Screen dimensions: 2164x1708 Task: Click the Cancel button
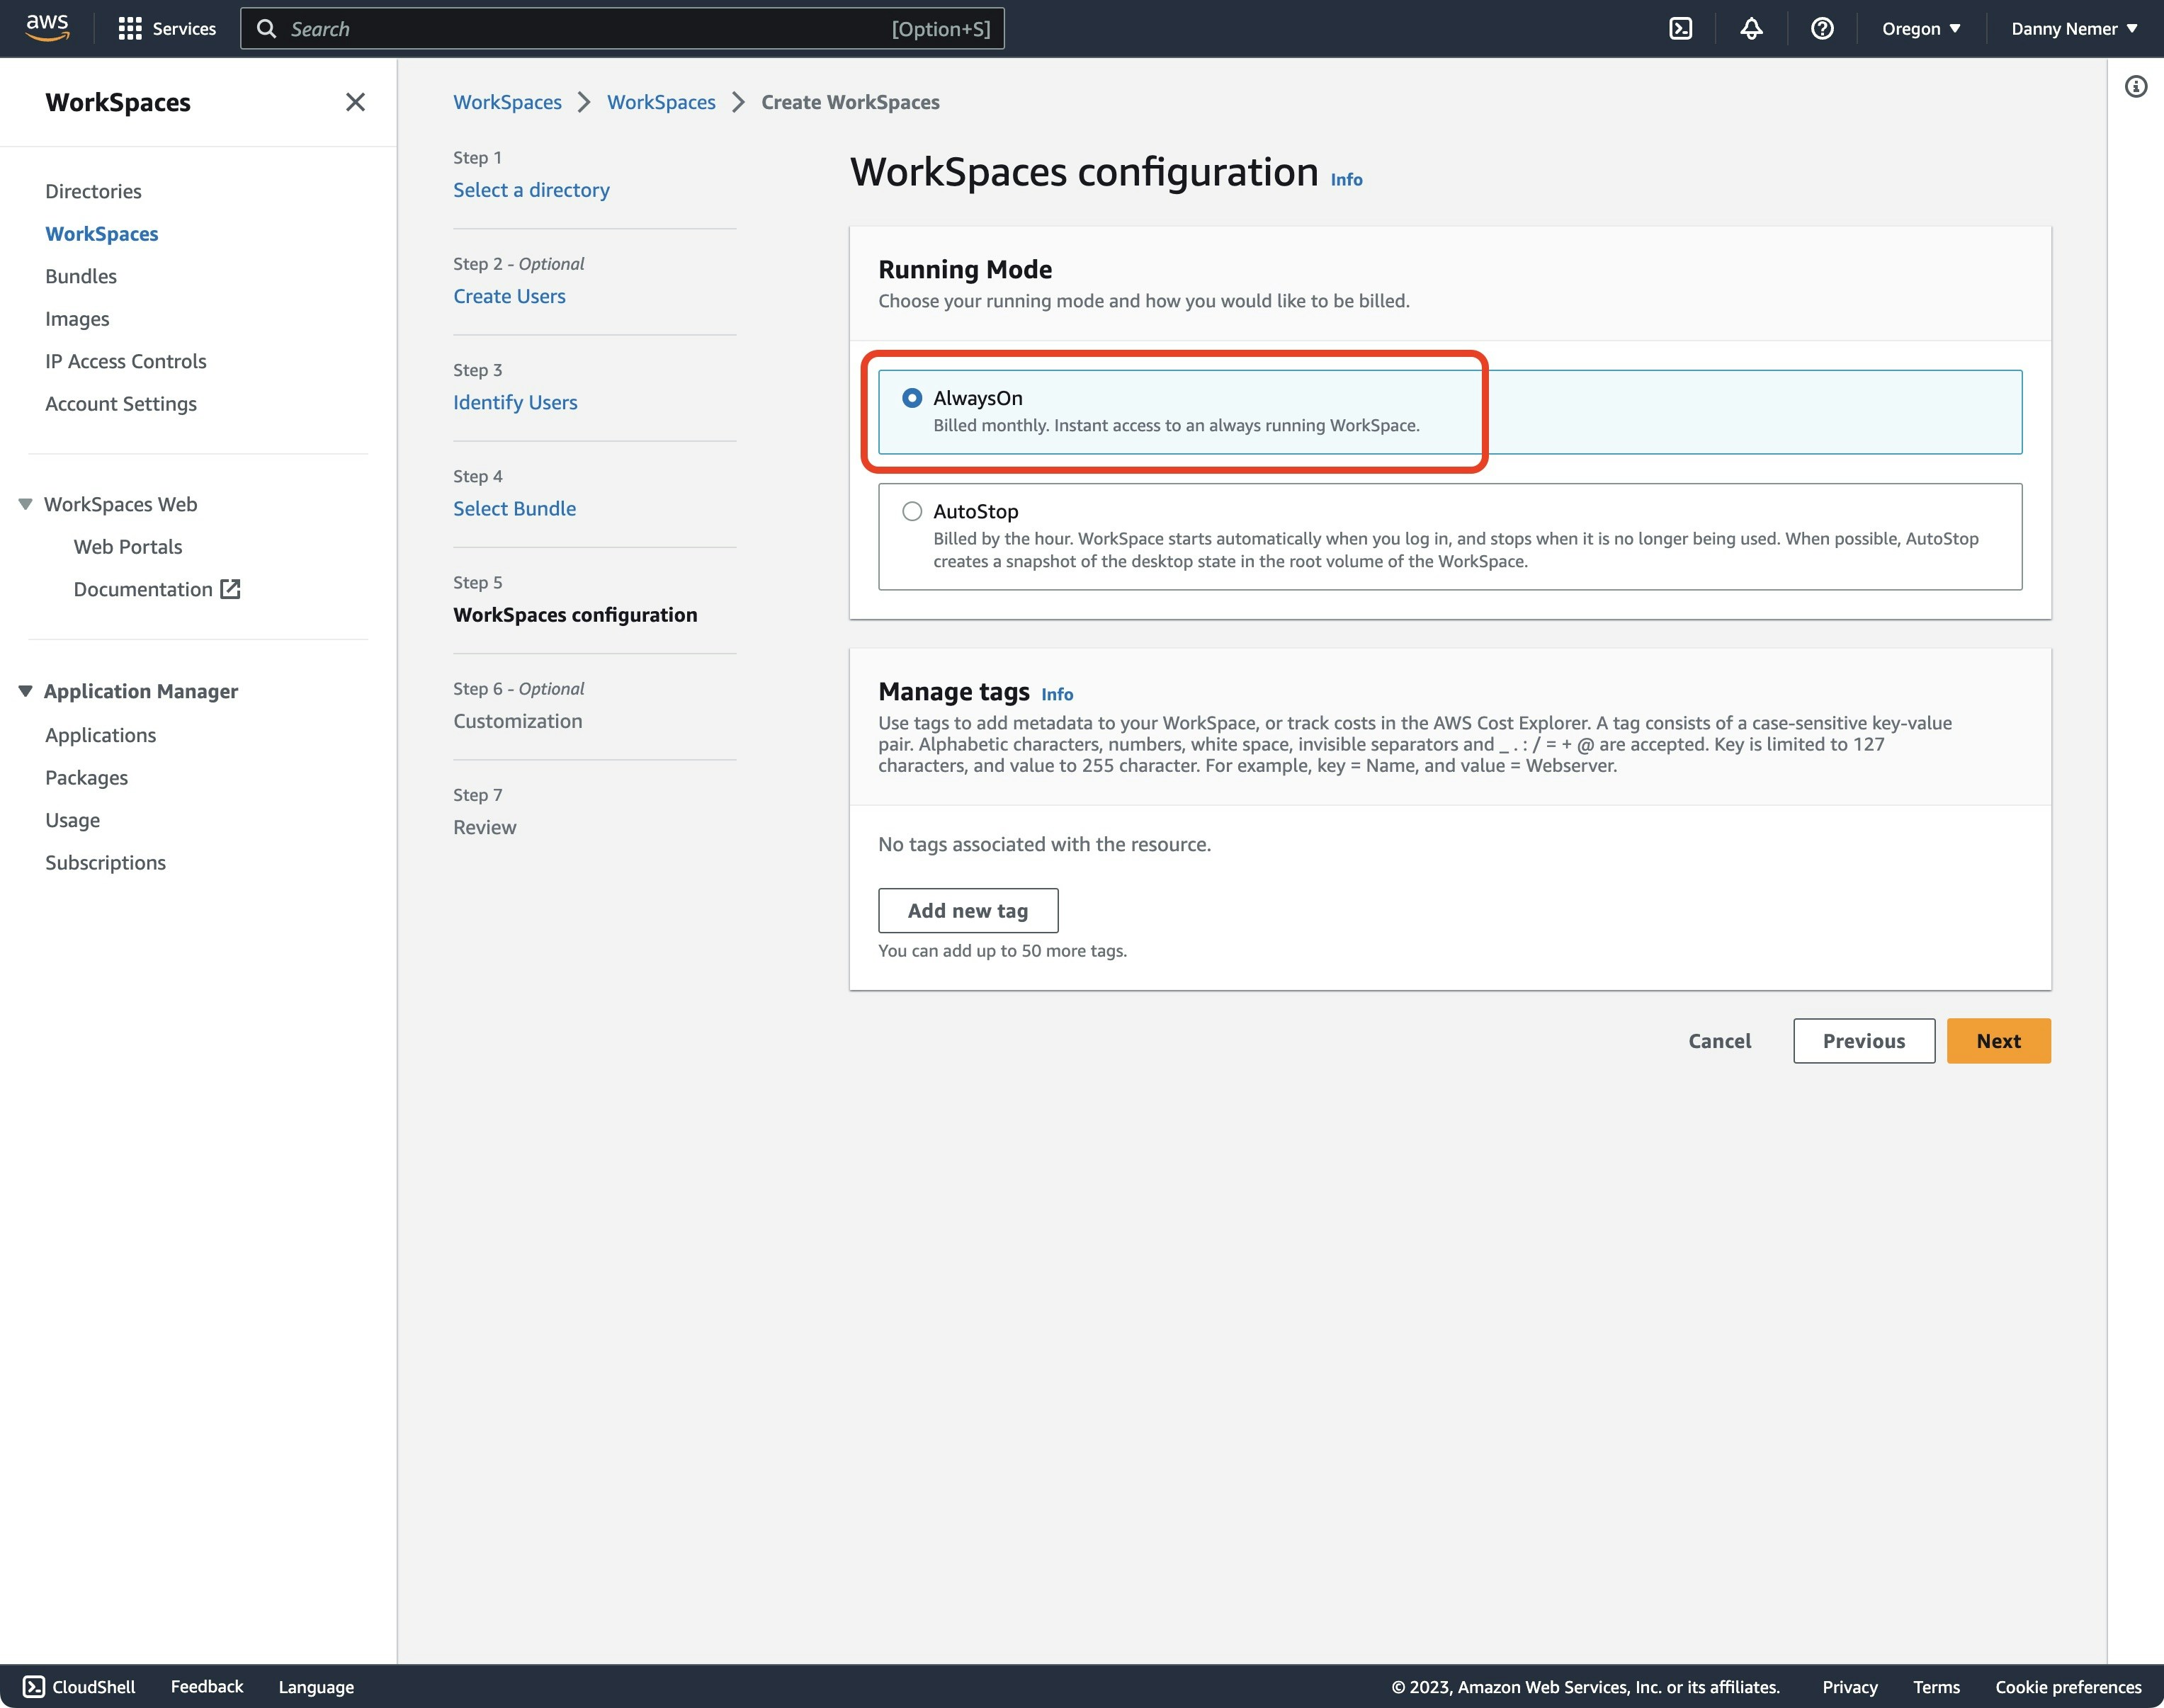pos(1720,1041)
